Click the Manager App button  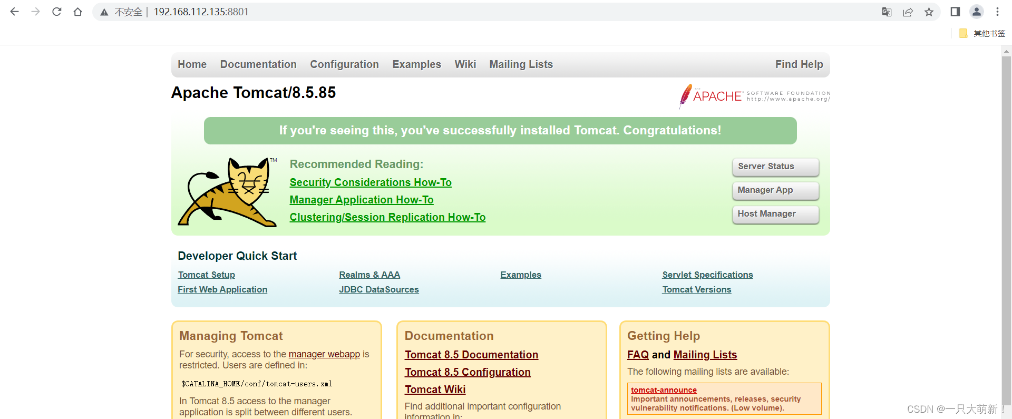[775, 190]
